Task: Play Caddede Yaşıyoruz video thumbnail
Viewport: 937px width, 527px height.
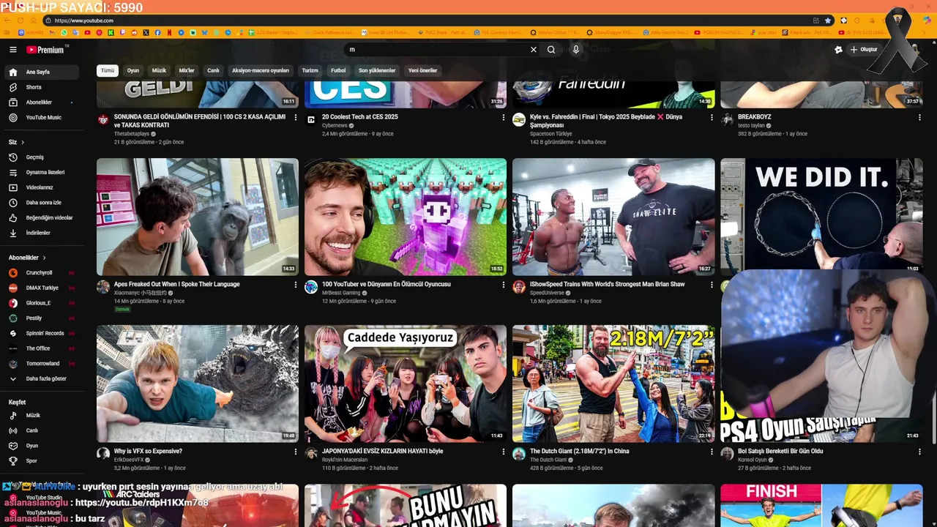Action: 406,384
